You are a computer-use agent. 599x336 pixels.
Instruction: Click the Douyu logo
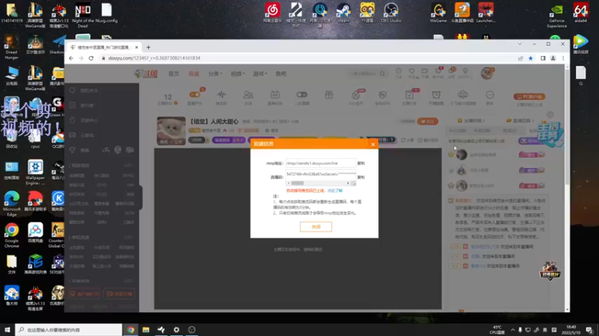pos(146,73)
